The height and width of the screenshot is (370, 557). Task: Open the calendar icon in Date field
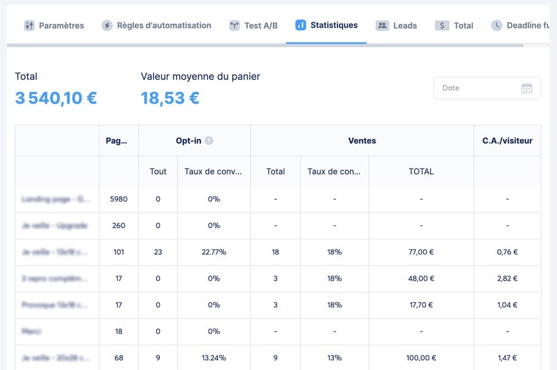(526, 88)
